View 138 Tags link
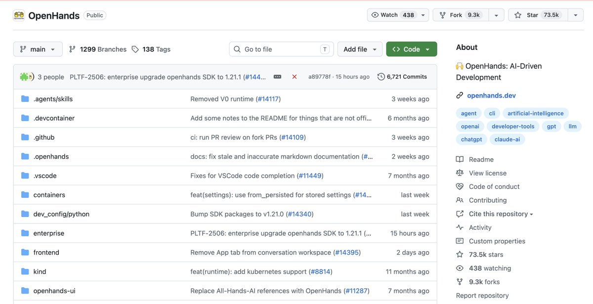 (152, 49)
